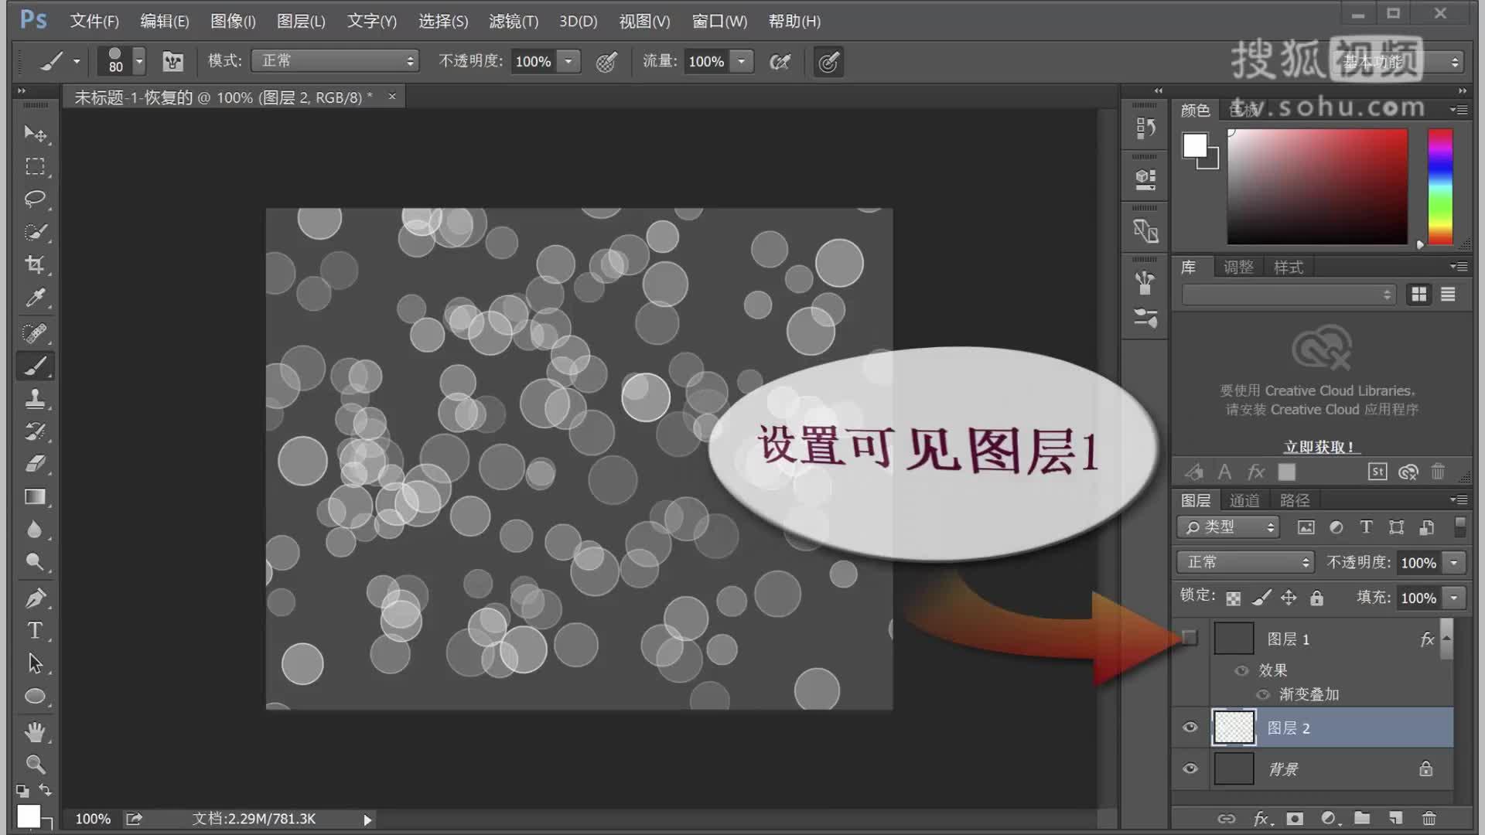The height and width of the screenshot is (835, 1485).
Task: Select the Gradient tool
Action: click(x=35, y=497)
